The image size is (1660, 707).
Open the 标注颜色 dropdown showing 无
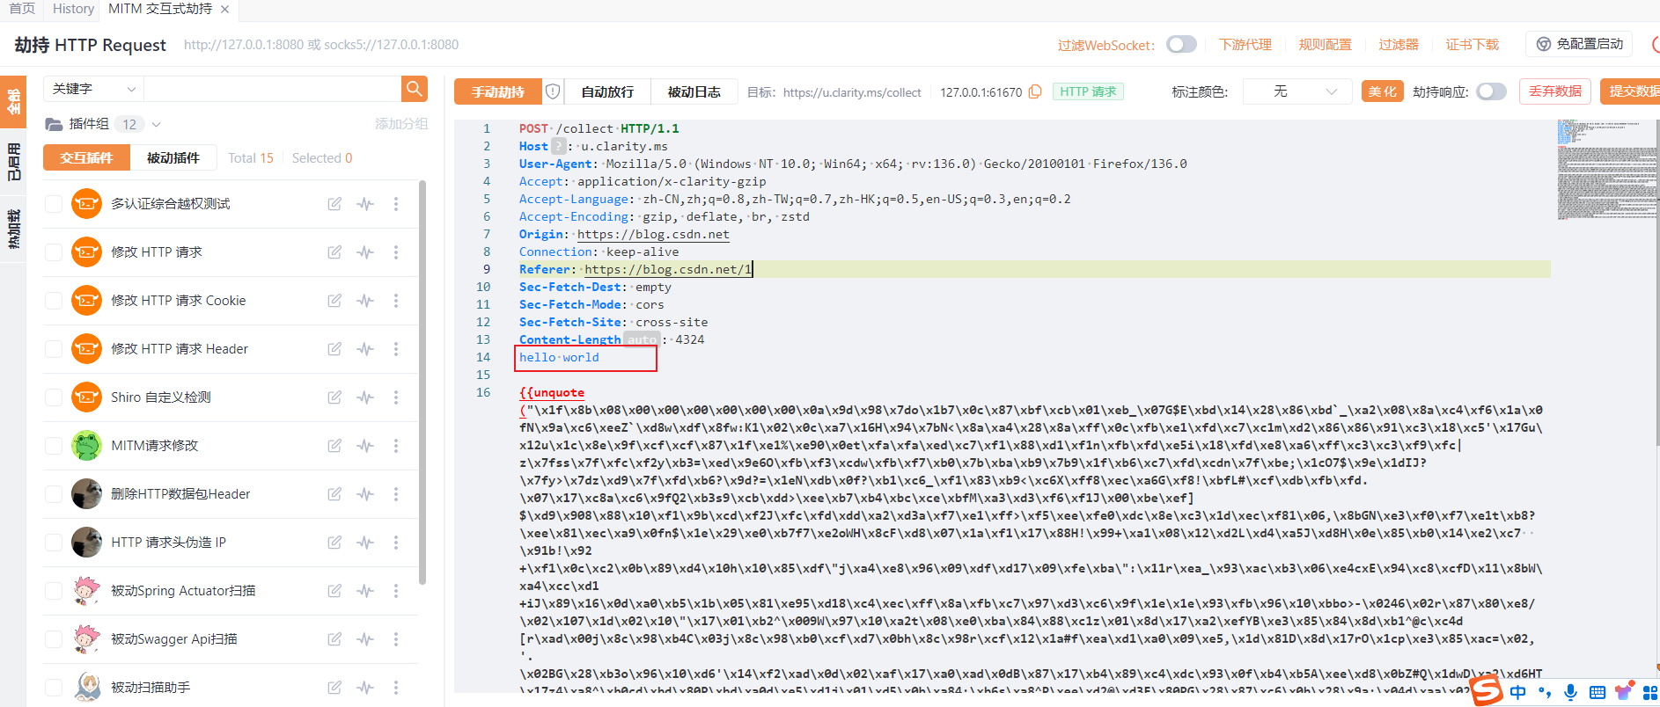click(1296, 91)
